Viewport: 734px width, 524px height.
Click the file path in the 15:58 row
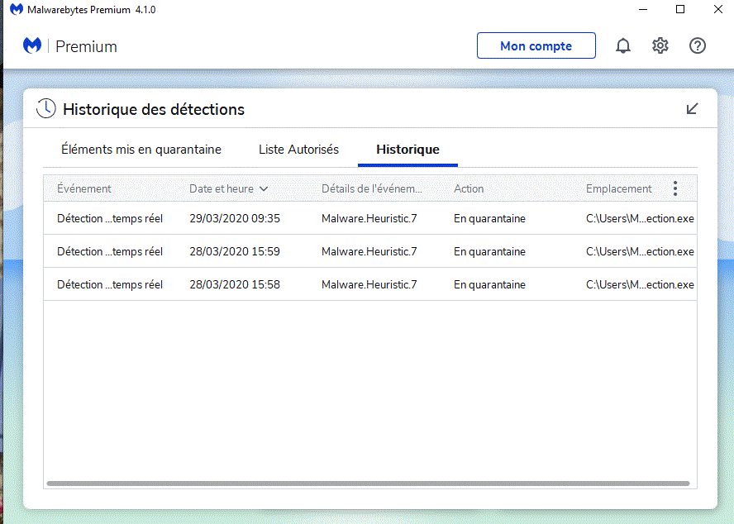(640, 284)
